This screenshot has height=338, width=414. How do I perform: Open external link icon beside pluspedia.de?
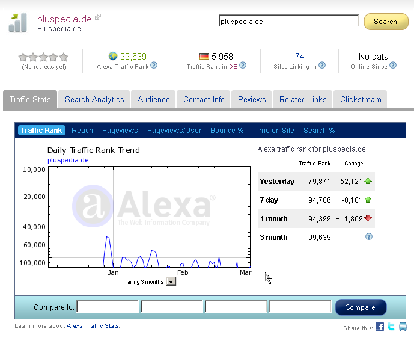[x=98, y=17]
